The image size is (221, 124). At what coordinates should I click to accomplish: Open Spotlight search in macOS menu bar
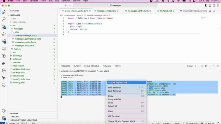point(190,1)
